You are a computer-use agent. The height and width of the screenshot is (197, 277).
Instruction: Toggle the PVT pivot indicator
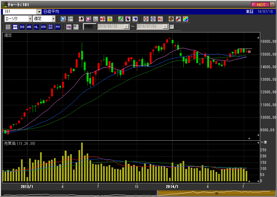(58, 27)
